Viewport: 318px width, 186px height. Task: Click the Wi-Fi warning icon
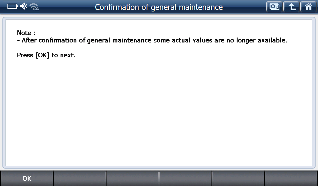34,7
